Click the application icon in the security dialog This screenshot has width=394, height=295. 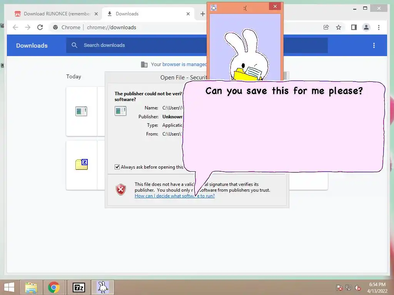coord(120,111)
